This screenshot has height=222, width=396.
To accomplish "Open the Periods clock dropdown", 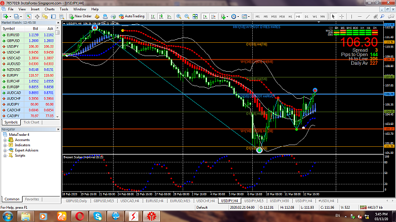I will click(x=235, y=16).
